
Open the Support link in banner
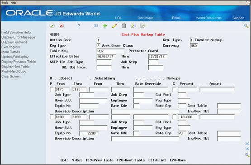[x=238, y=18]
